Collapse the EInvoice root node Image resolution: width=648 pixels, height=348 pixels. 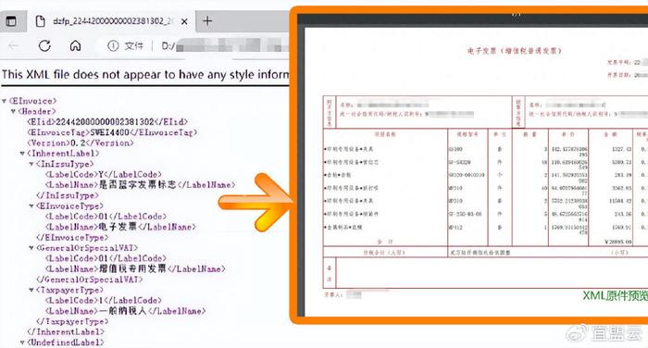(x=4, y=101)
